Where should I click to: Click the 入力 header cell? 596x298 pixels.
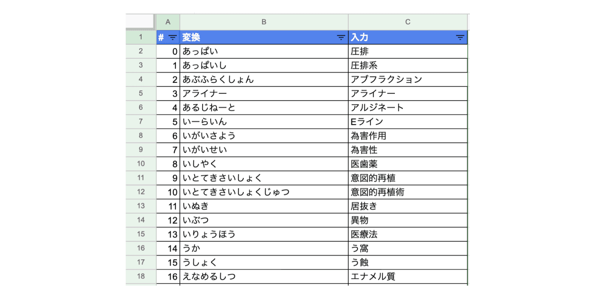(x=408, y=37)
